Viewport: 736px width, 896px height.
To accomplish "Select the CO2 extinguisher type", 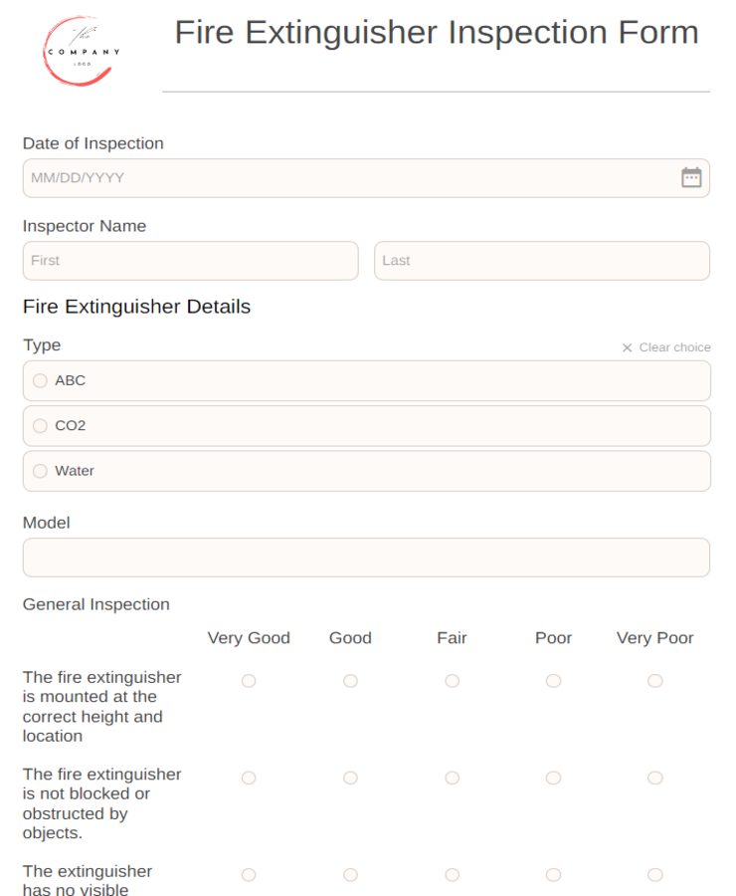I will (40, 425).
